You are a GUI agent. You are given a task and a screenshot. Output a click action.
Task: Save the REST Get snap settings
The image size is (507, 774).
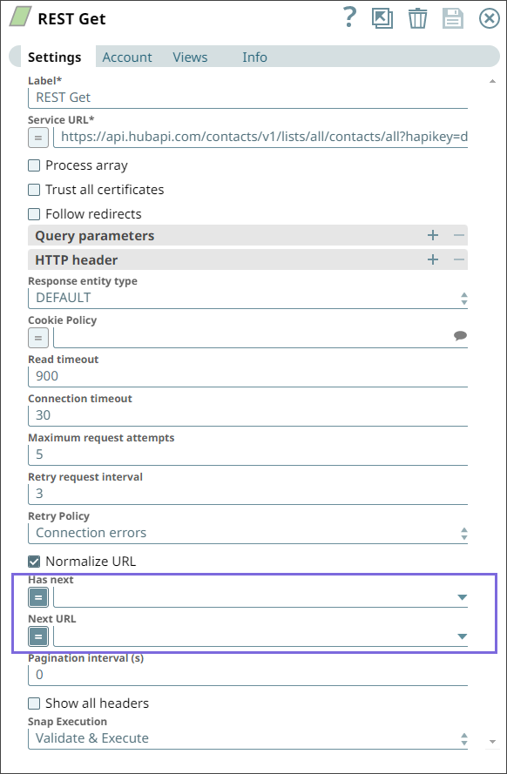tap(452, 17)
